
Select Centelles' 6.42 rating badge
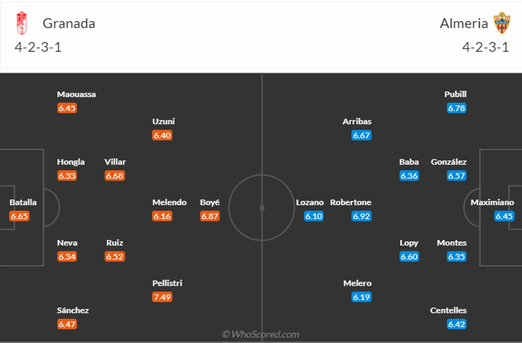click(457, 324)
